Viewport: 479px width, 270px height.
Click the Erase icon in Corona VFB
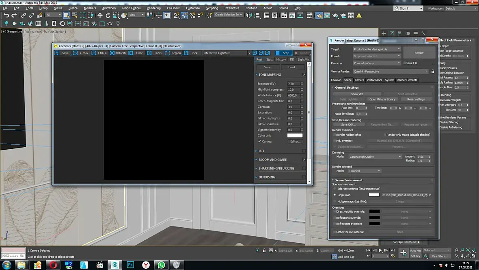pyautogui.click(x=131, y=53)
